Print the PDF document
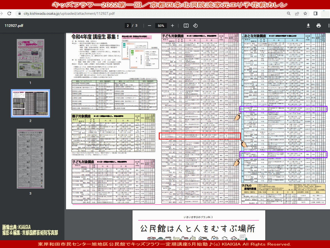This screenshot has height=248, width=330. coord(319,26)
